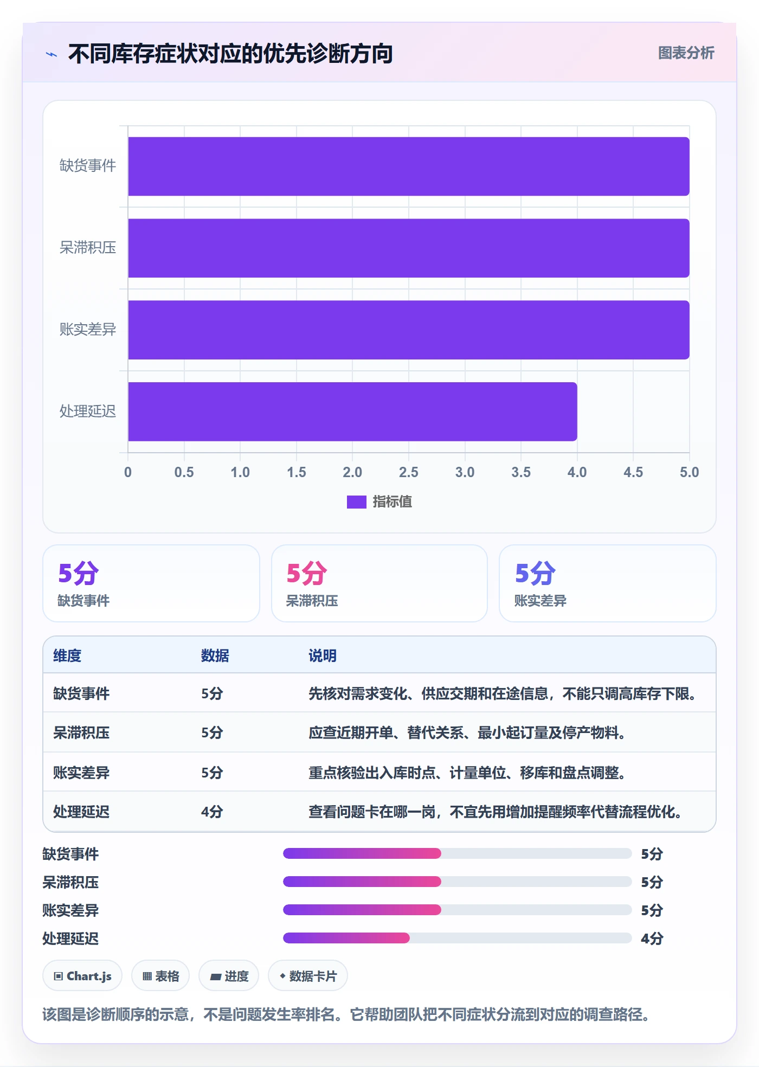Click the 图表分析 label in header
This screenshot has width=759, height=1067.
[x=686, y=53]
